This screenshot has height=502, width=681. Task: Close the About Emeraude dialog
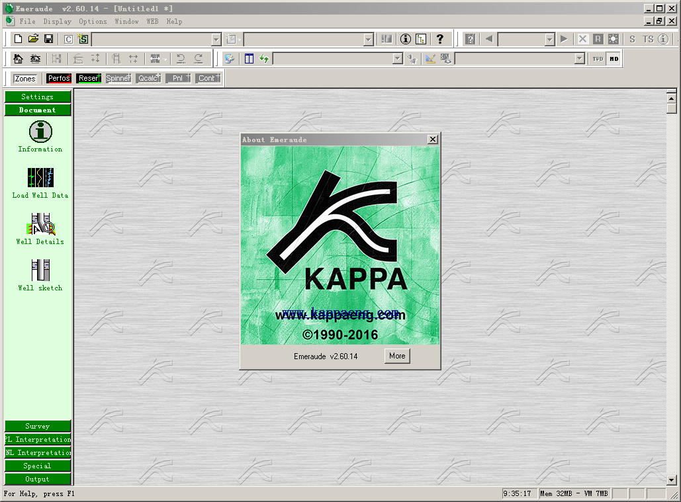coord(433,140)
